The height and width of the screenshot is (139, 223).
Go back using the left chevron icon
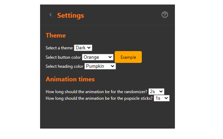click(x=51, y=15)
